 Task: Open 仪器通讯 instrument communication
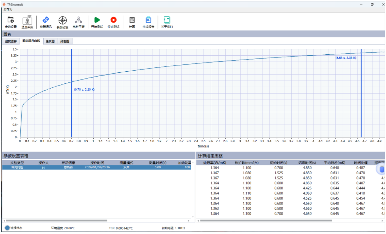[45, 22]
